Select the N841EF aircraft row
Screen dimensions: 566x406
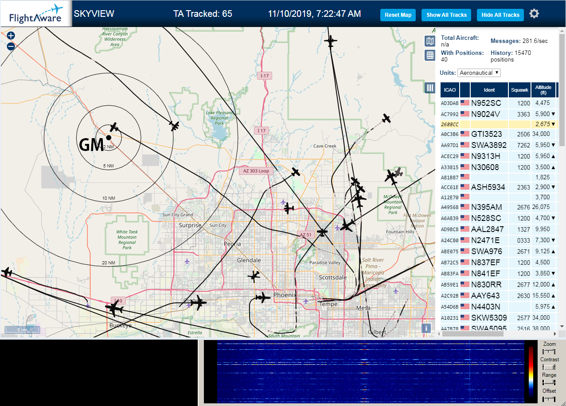pyautogui.click(x=499, y=274)
